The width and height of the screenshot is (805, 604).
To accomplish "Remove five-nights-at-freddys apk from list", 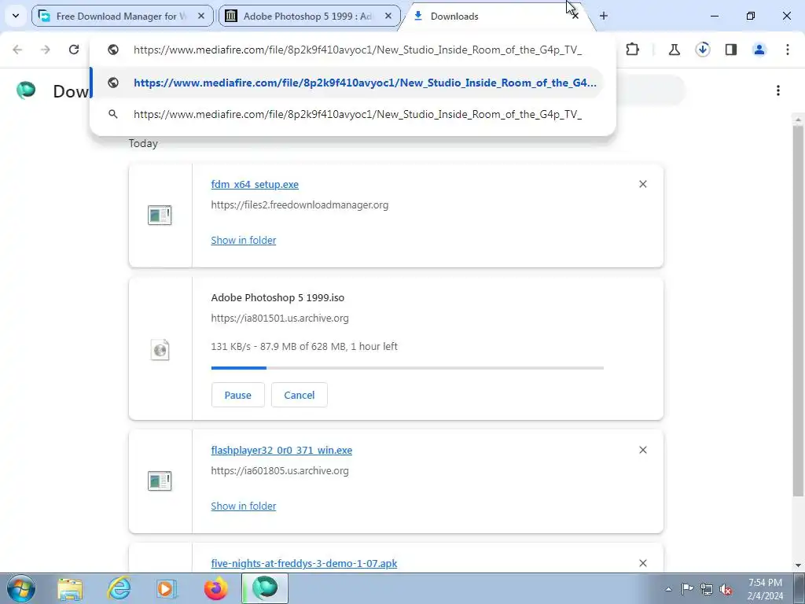I will pos(643,563).
